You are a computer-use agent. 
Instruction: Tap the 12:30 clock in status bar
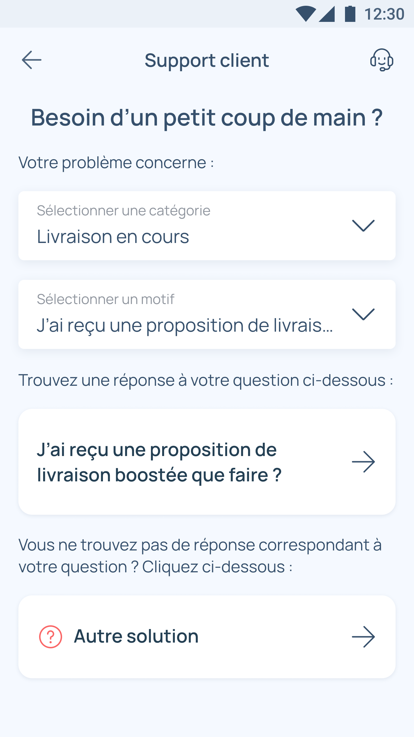[x=384, y=14]
